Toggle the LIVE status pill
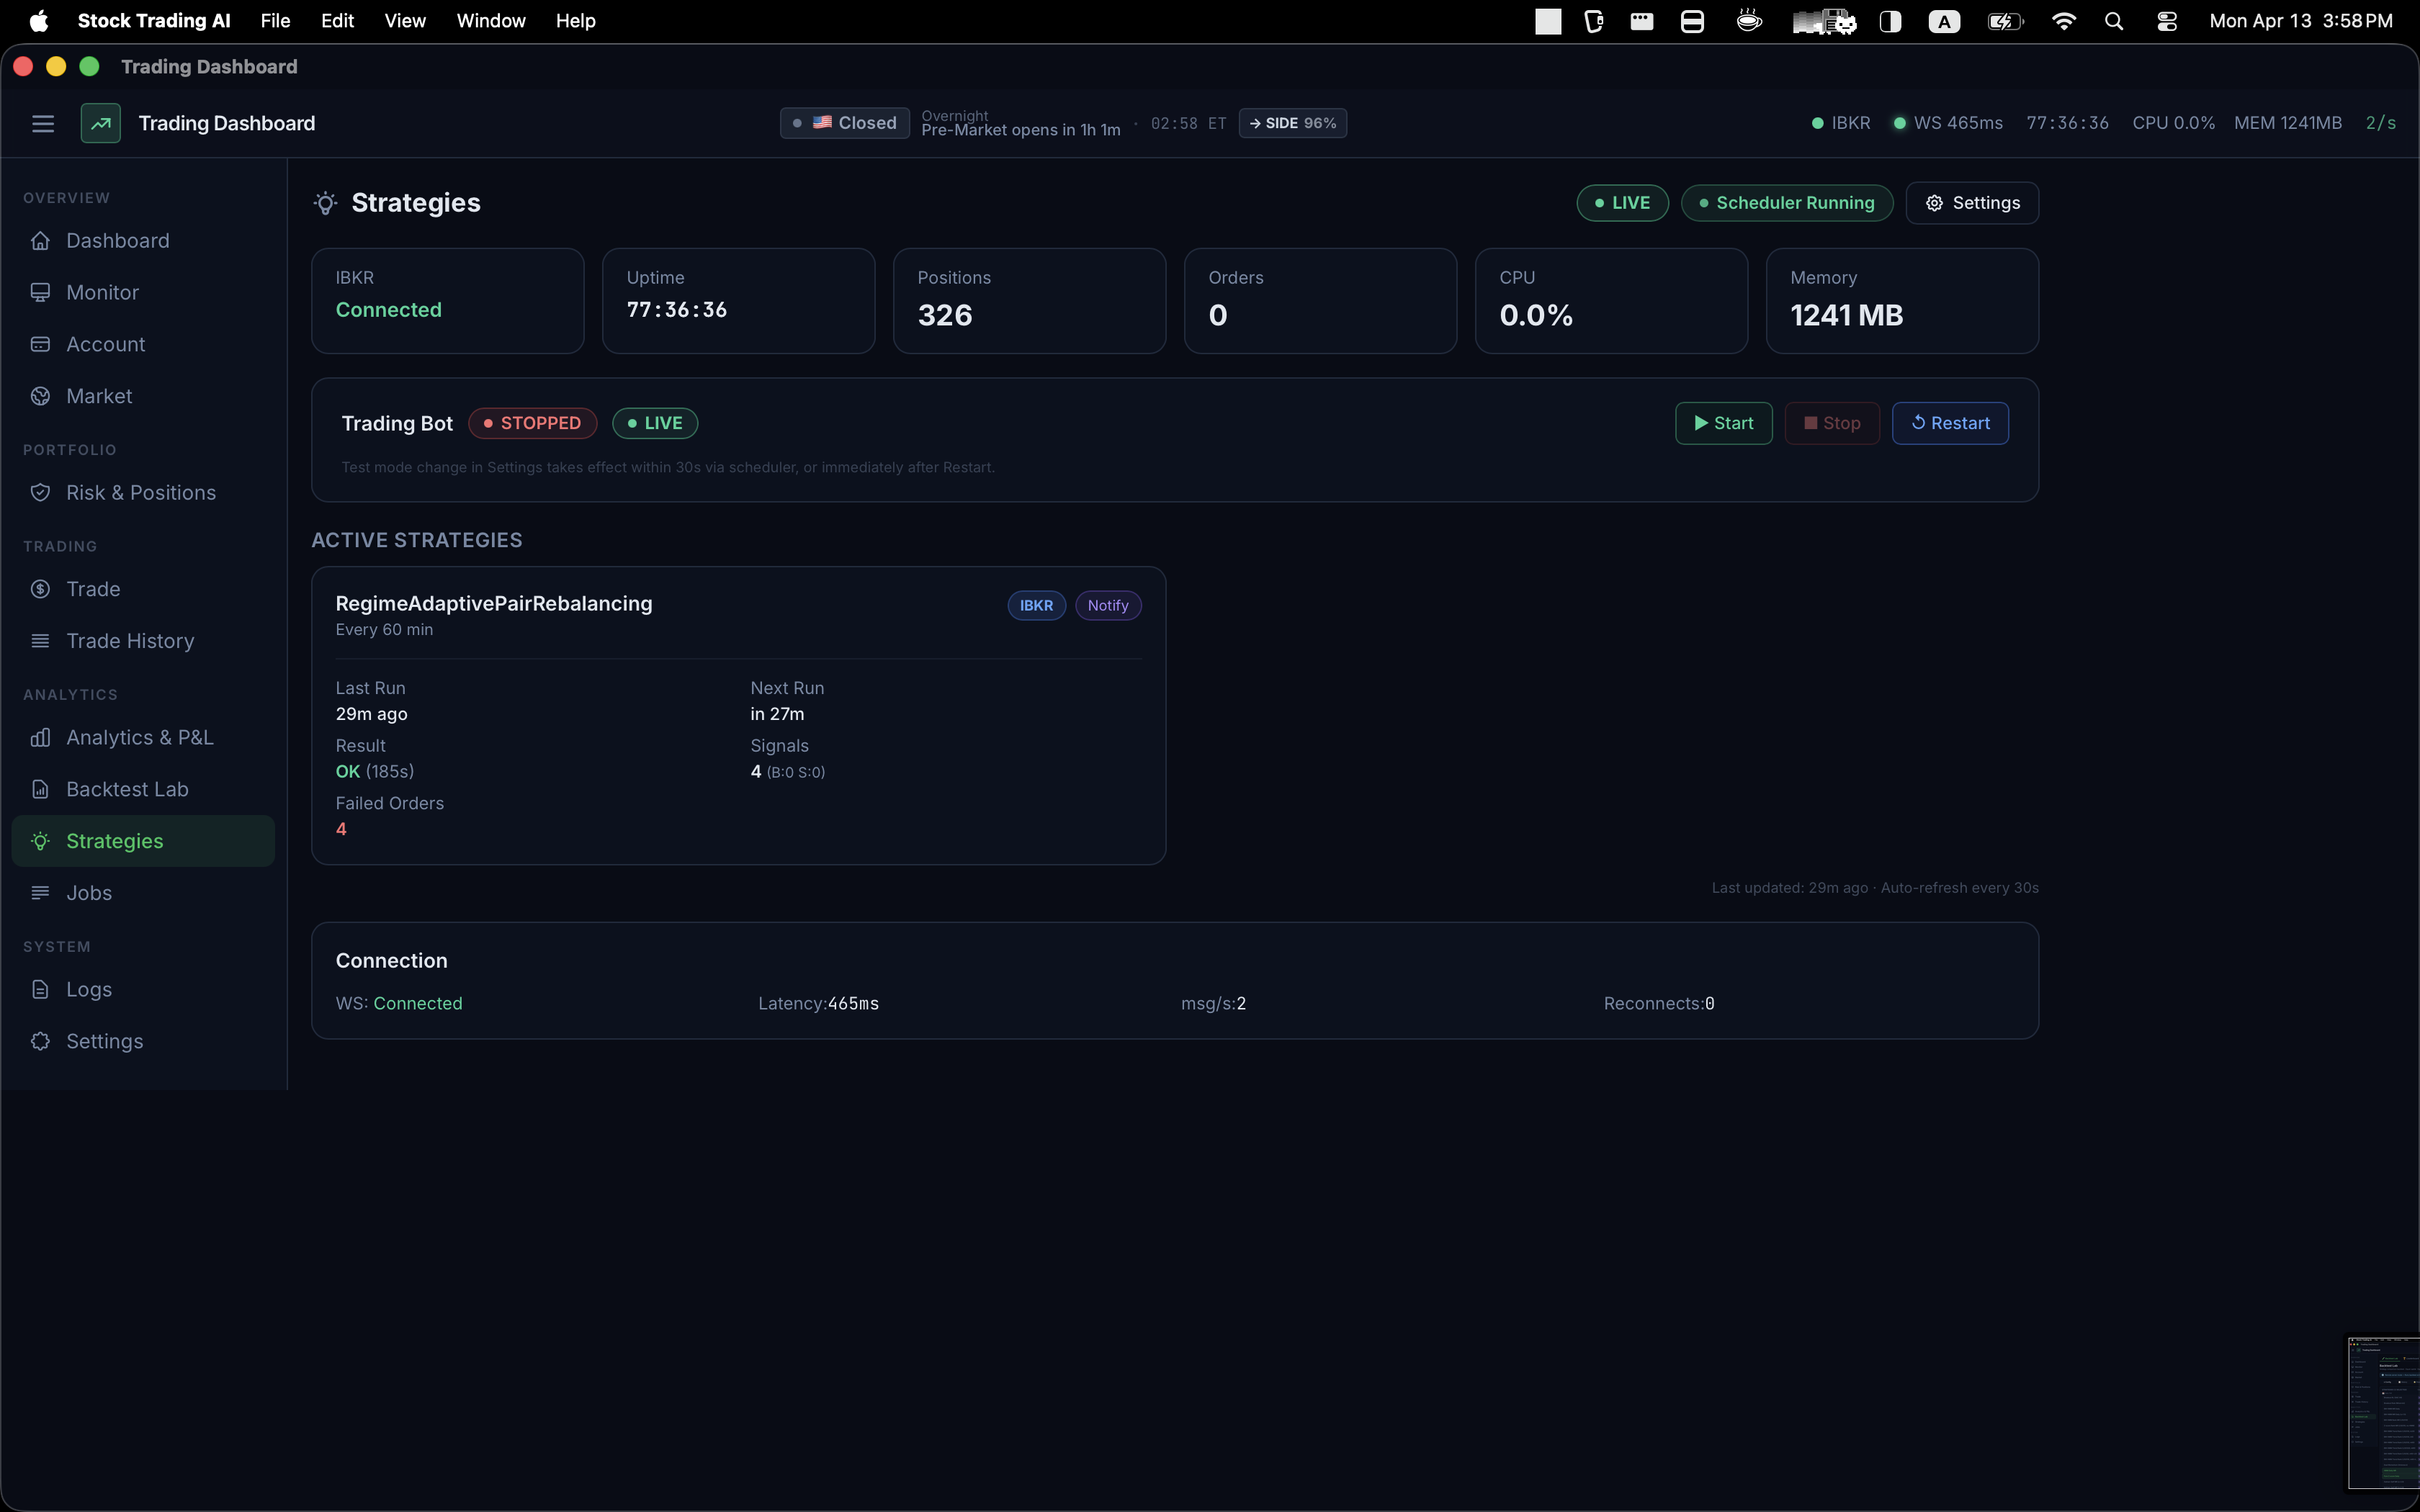Screen dimensions: 2420x1512 1621,202
